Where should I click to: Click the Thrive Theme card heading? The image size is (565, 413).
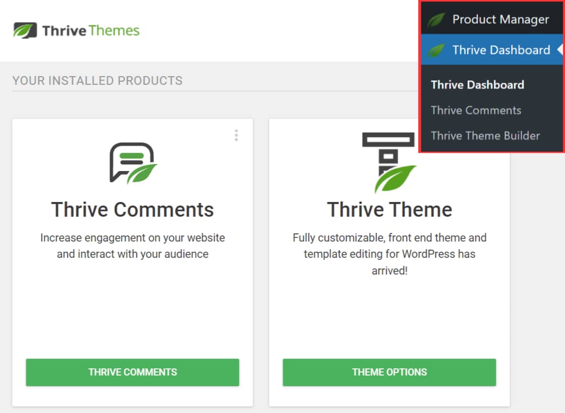[x=389, y=210]
